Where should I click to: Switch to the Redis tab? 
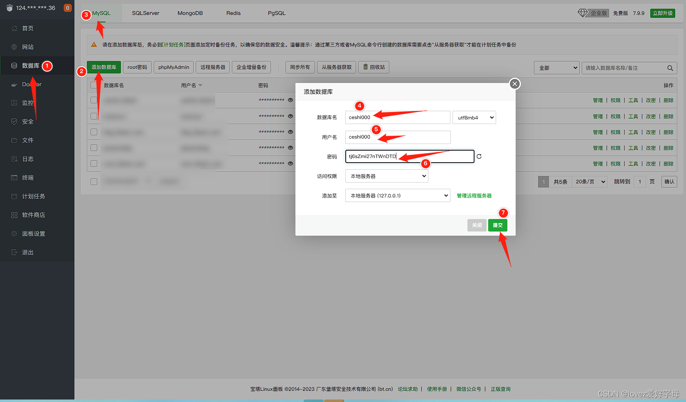click(234, 13)
